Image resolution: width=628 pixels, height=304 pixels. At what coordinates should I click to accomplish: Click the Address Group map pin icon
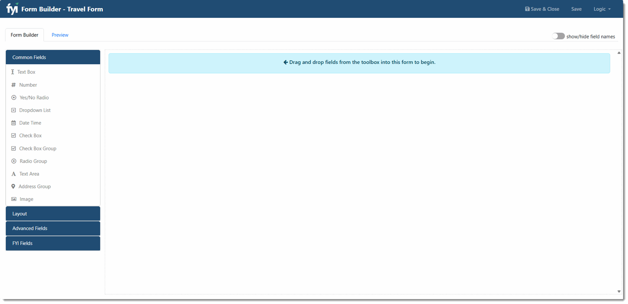click(x=13, y=186)
